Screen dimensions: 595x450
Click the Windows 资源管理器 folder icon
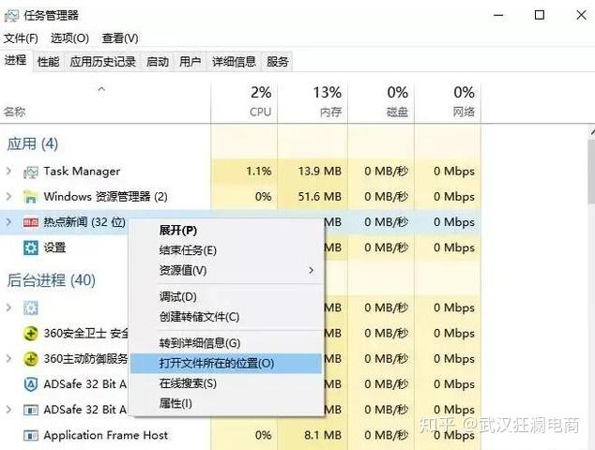click(x=30, y=197)
